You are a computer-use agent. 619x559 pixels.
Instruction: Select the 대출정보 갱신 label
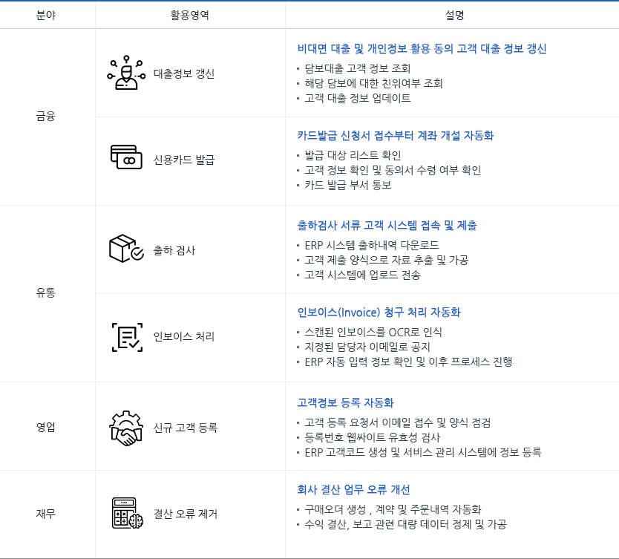point(183,73)
